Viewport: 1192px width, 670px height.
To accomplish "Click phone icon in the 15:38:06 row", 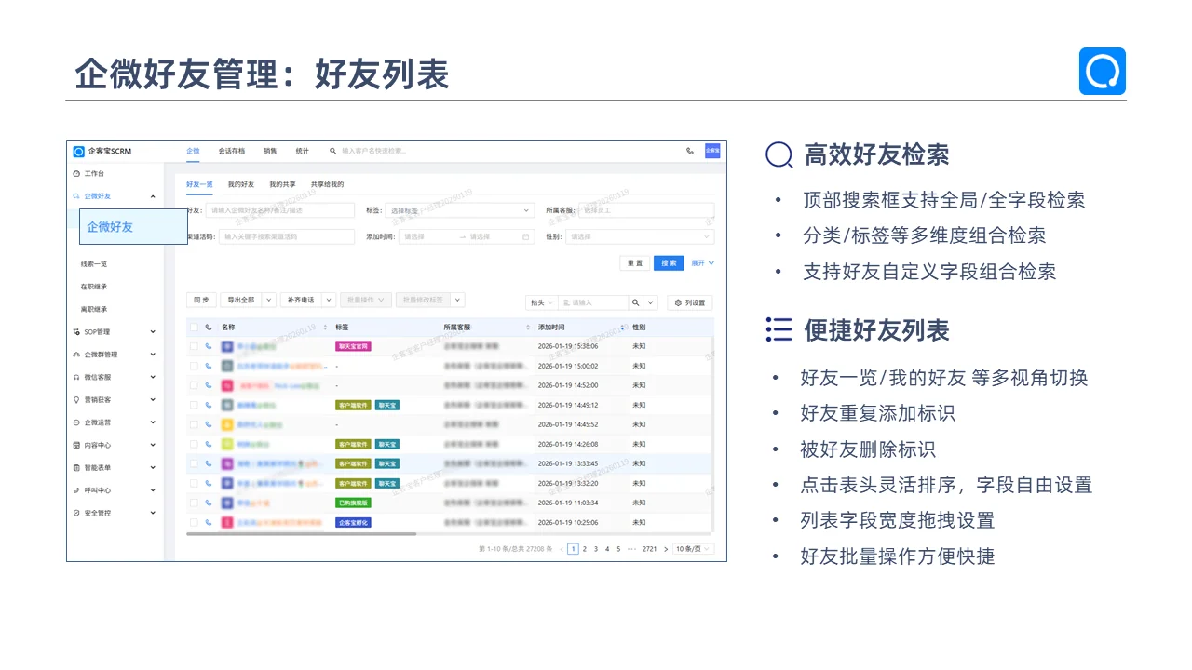I will click(x=208, y=346).
